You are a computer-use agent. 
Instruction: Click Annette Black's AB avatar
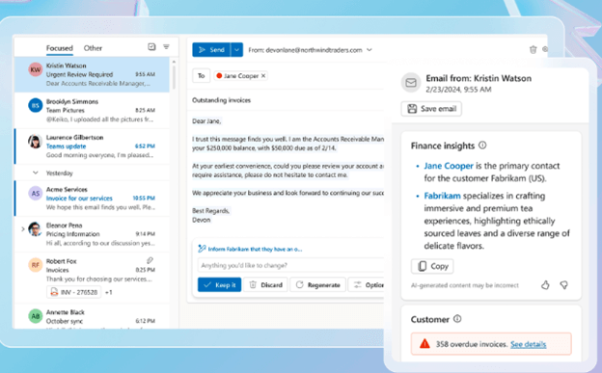point(36,316)
